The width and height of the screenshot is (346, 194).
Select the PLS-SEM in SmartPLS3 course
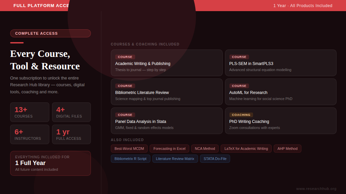point(280,63)
